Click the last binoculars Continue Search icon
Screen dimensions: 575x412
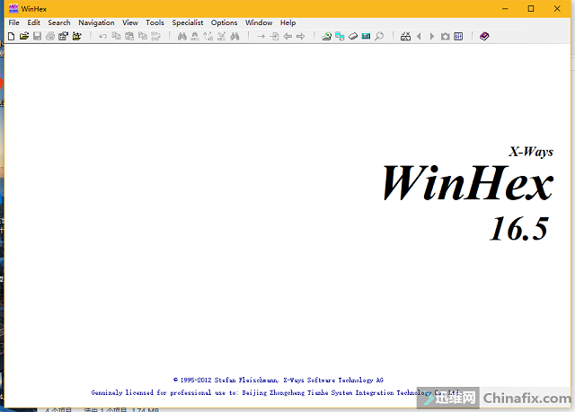234,36
